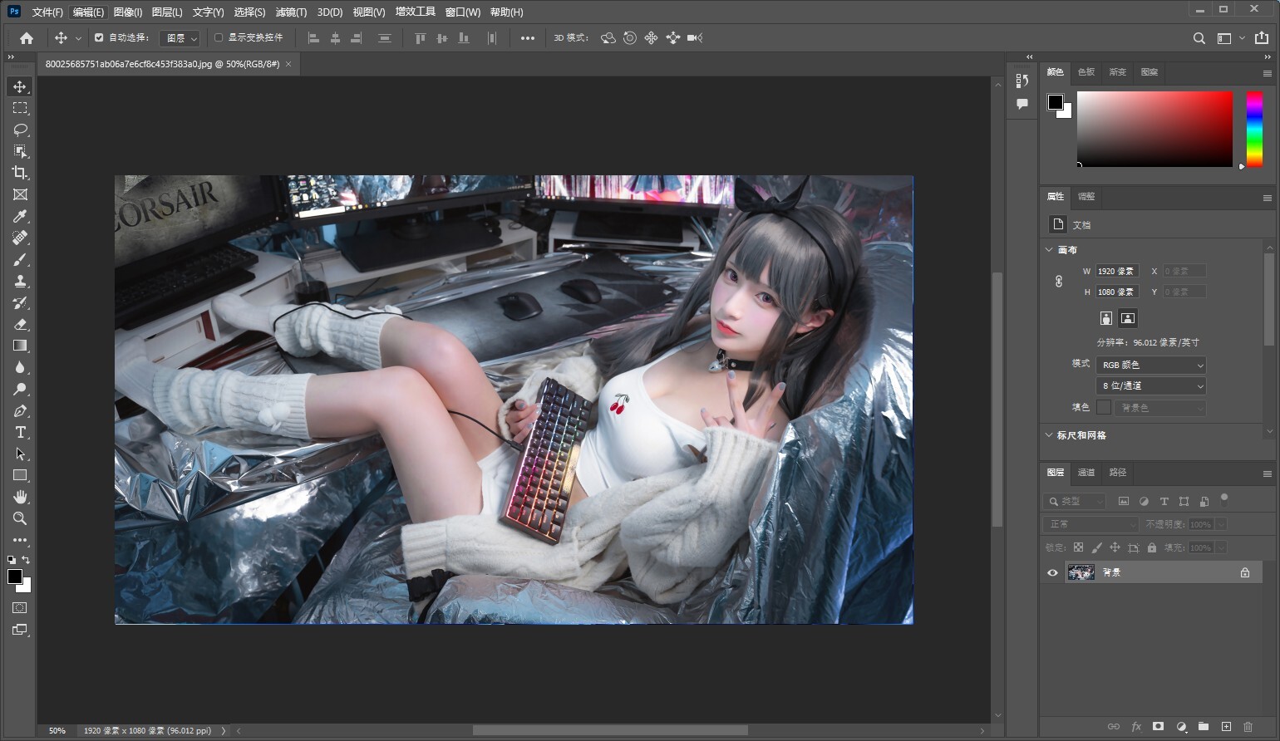Click the foreground color swatch in toolbar

click(15, 577)
